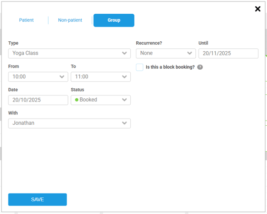
Task: Open the Type dropdown showing Yoga Class
Action: tap(69, 54)
